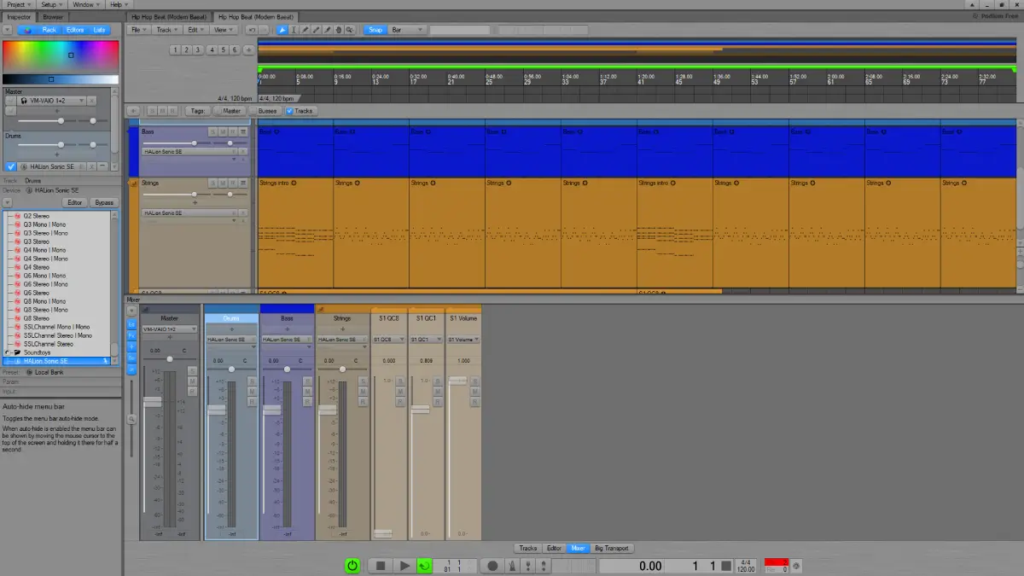1024x576 pixels.
Task: Open the Project menu
Action: point(18,4)
